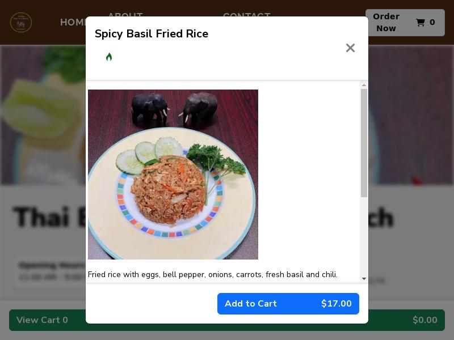
Task: Open the CONTACT navigation item
Action: [x=247, y=15]
